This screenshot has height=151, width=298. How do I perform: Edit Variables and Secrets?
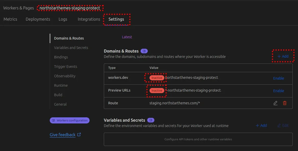point(283,125)
